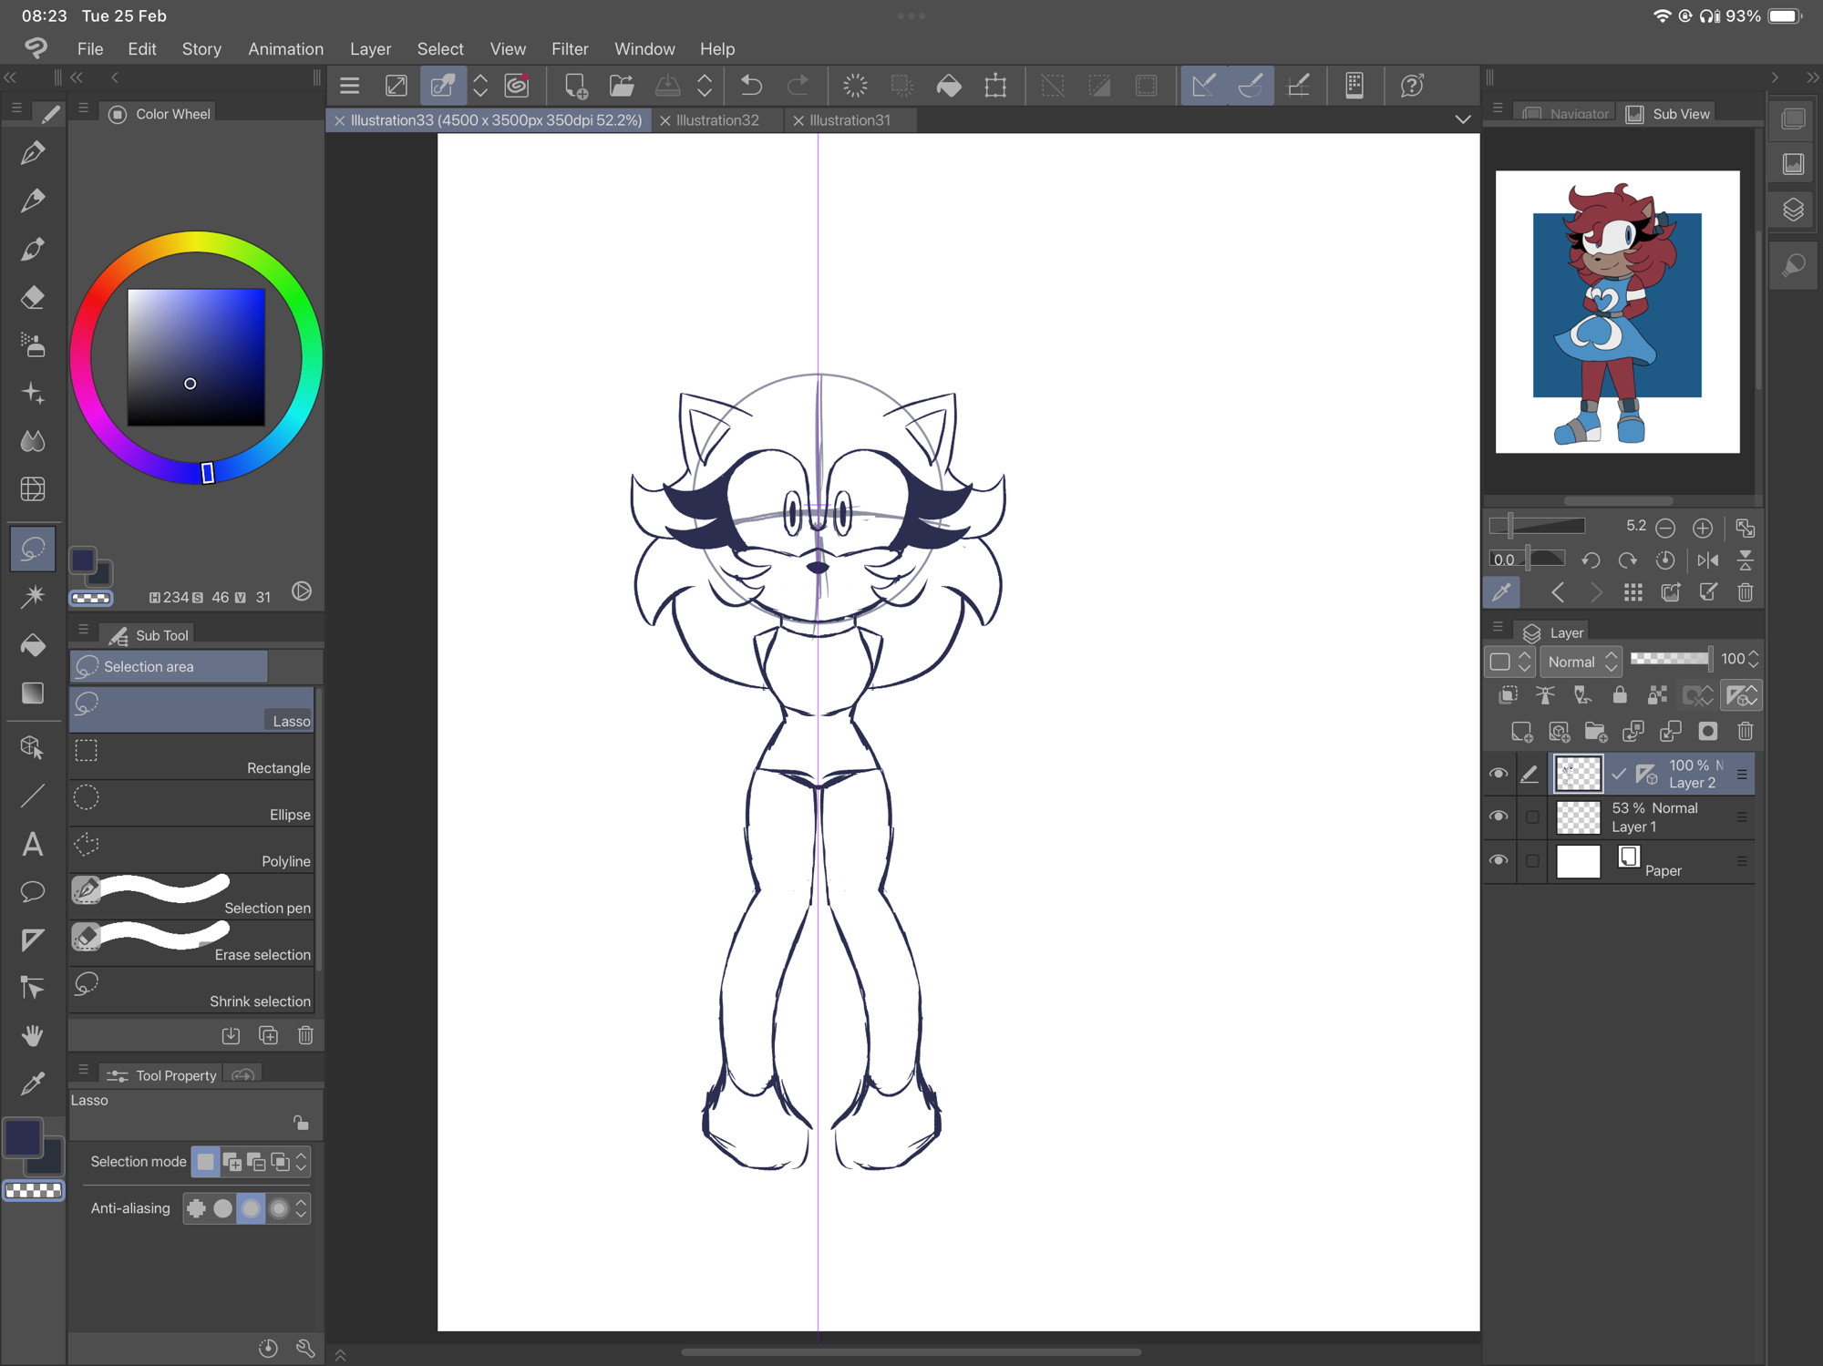Open the Sub Tool panel menu

point(83,630)
